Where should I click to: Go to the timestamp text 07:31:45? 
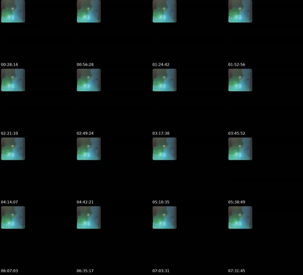tap(237, 271)
